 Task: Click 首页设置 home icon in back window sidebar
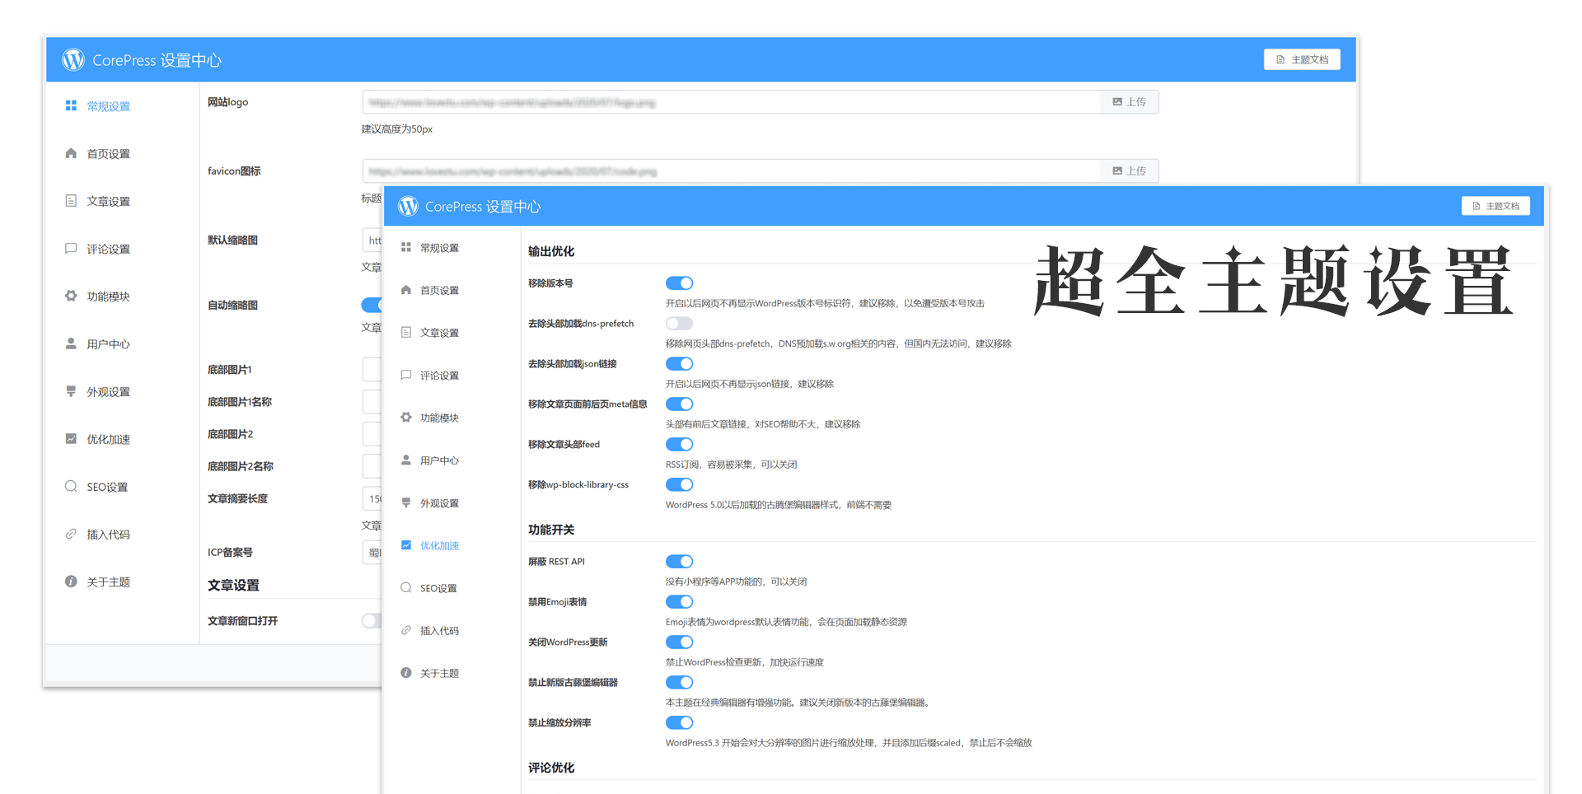point(71,153)
